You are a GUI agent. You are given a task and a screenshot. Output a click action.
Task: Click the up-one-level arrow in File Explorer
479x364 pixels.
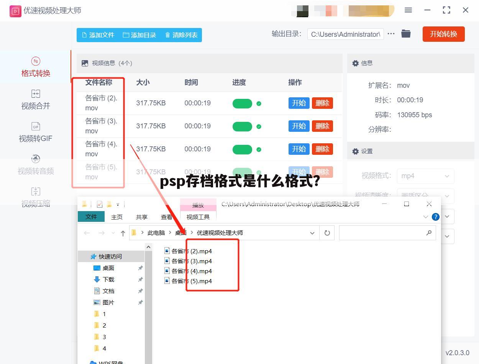point(123,233)
